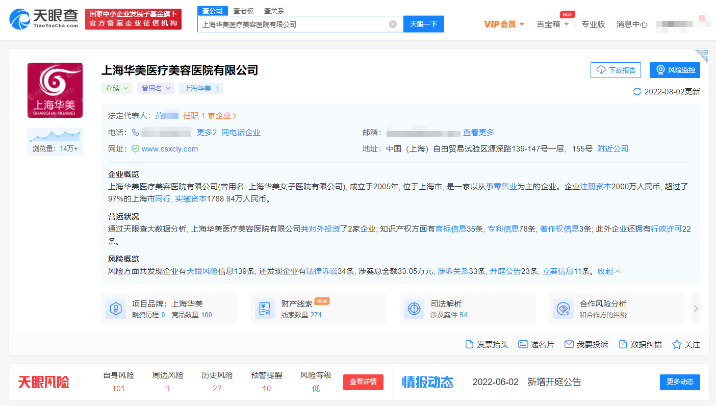Open the 专利信息 link
The image size is (716, 406).
(x=503, y=229)
